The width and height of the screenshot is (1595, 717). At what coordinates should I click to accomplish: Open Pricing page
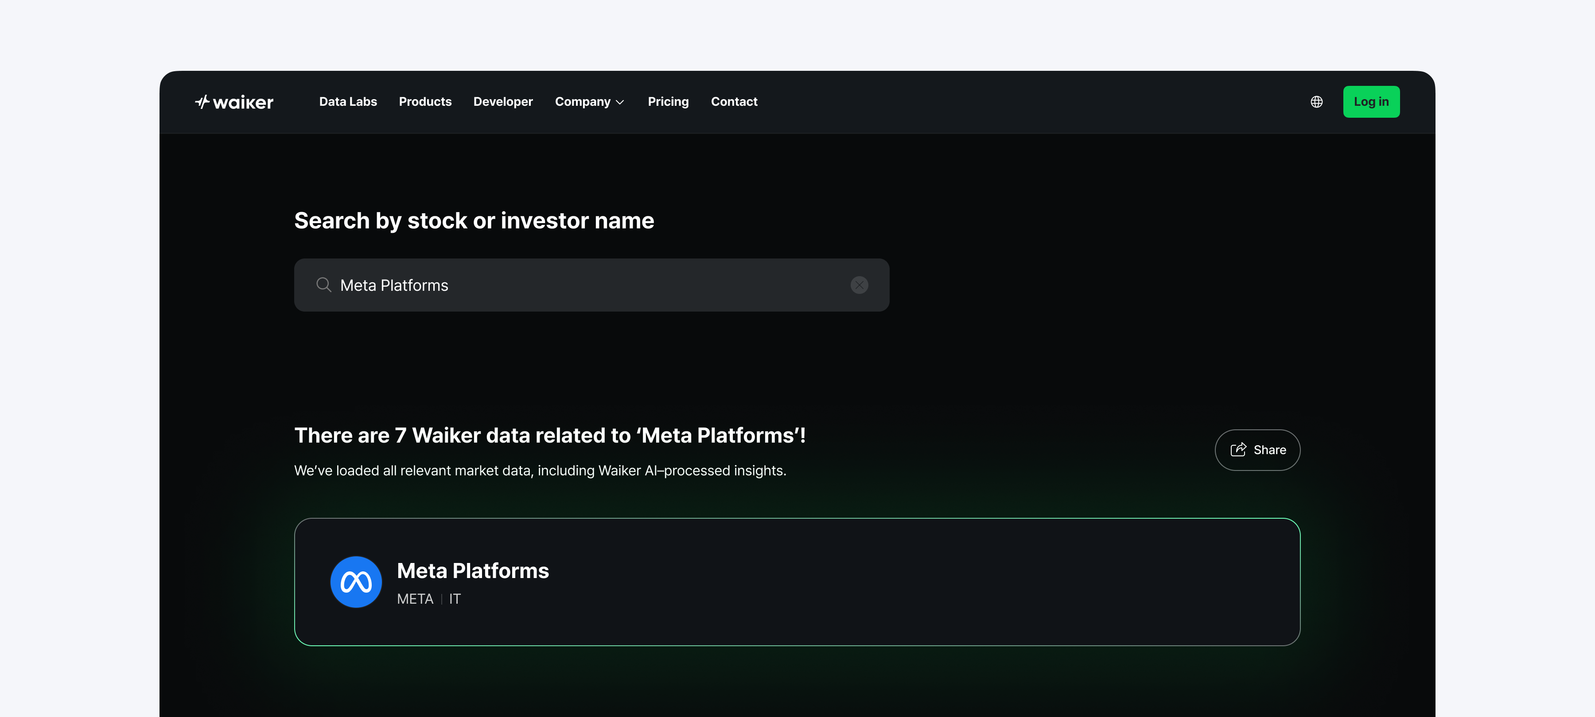click(x=668, y=101)
